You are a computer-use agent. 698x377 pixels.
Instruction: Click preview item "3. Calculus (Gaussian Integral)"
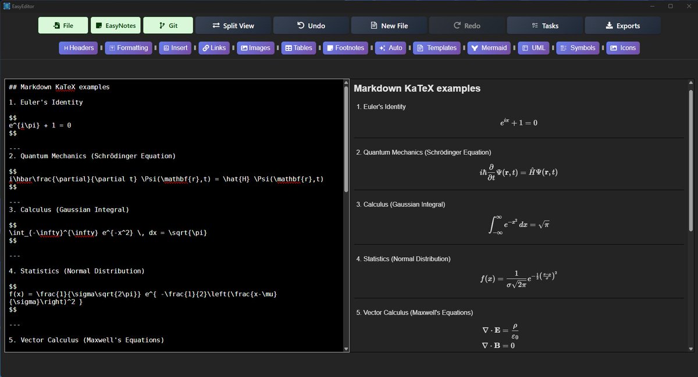coord(401,205)
